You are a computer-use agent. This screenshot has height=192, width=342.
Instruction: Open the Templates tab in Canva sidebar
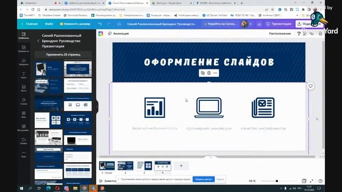coord(24,36)
